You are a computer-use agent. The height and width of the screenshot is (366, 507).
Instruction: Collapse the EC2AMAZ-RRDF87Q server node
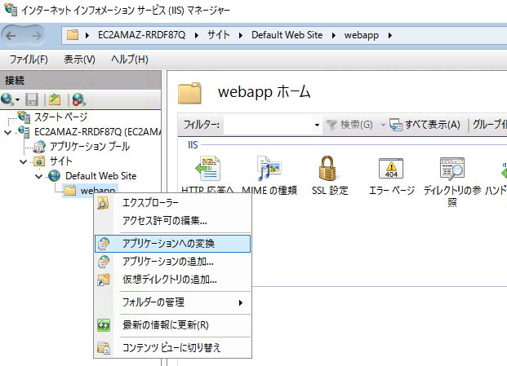pos(8,132)
